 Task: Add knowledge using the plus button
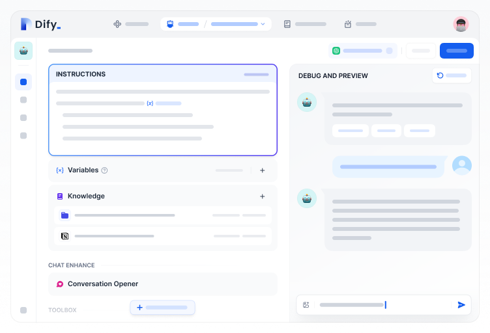click(263, 196)
